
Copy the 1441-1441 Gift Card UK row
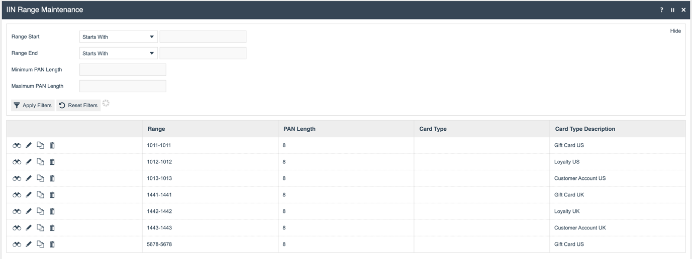tap(40, 195)
